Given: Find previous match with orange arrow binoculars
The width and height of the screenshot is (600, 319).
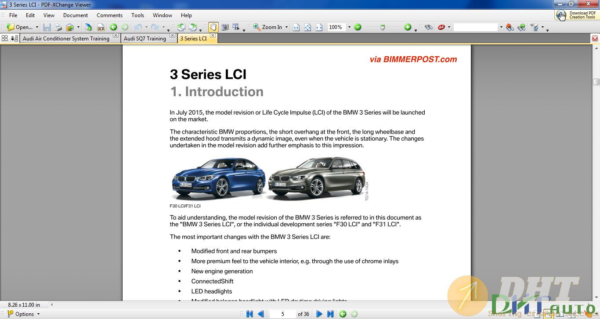Looking at the screenshot, I should (x=510, y=27).
